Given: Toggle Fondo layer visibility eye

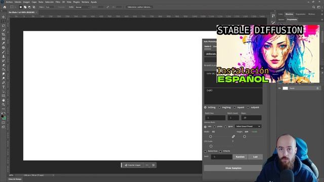Looking at the screenshot, I should [x=279, y=88].
